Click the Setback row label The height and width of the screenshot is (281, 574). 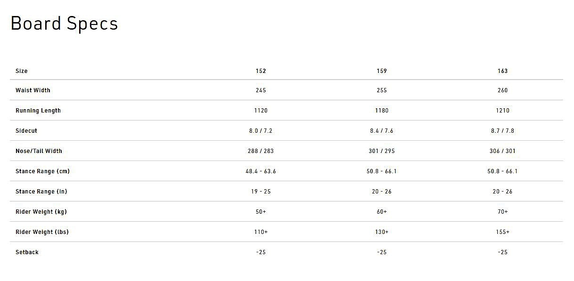tap(27, 252)
